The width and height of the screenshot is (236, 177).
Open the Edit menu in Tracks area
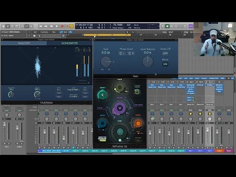tap(36, 32)
